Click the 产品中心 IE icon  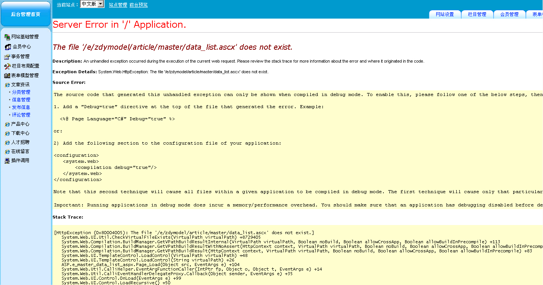pyautogui.click(x=7, y=124)
